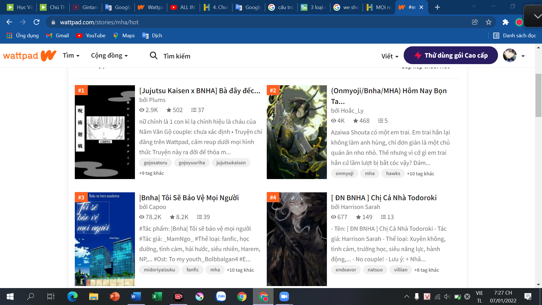542x305 pixels.
Task: Switch to the we sho Google tab
Action: pos(347,7)
